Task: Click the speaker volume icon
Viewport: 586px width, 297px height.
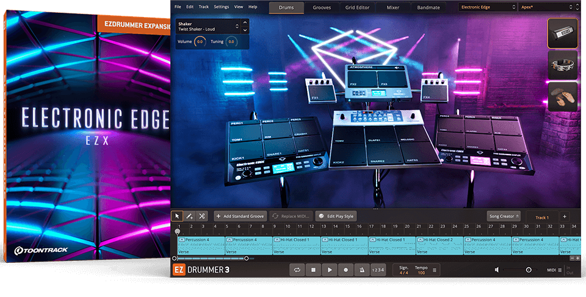Action: point(498,270)
